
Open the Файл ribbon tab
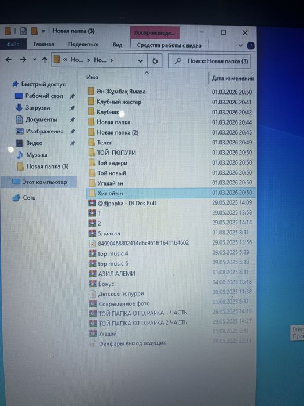(x=13, y=44)
